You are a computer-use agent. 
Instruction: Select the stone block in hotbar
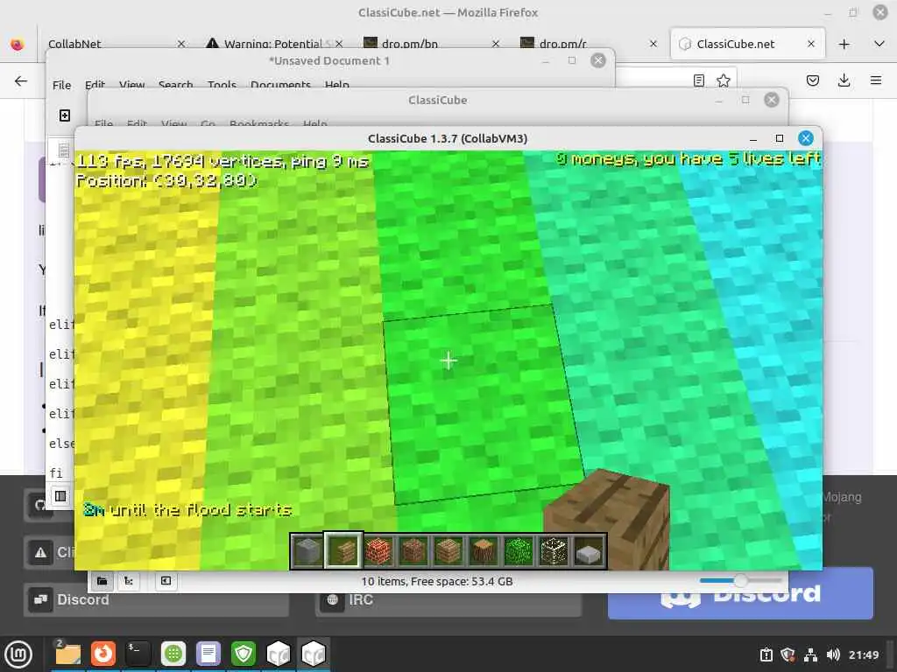pyautogui.click(x=307, y=551)
